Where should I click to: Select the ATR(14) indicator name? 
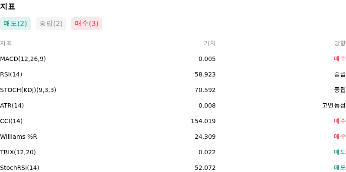12,105
